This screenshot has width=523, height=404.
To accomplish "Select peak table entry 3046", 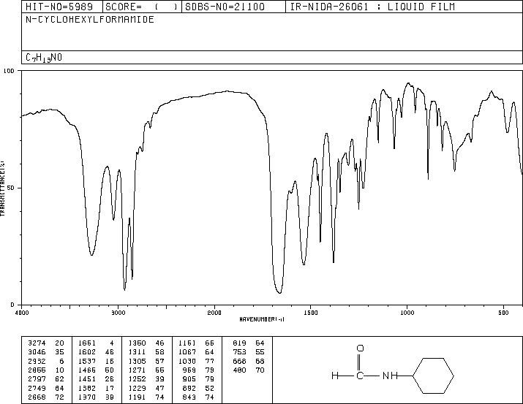I will 37,352.
